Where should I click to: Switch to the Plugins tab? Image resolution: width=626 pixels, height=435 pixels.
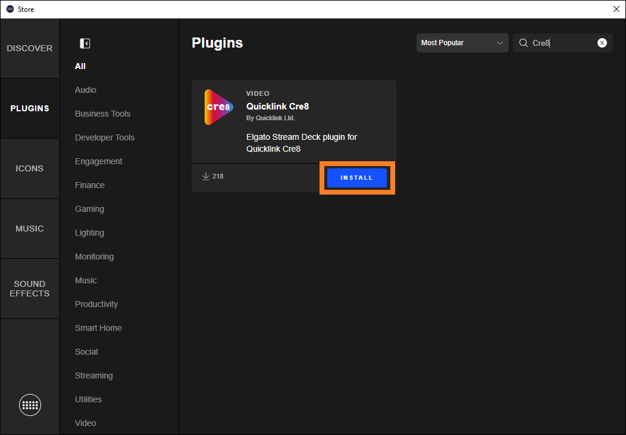click(x=30, y=108)
